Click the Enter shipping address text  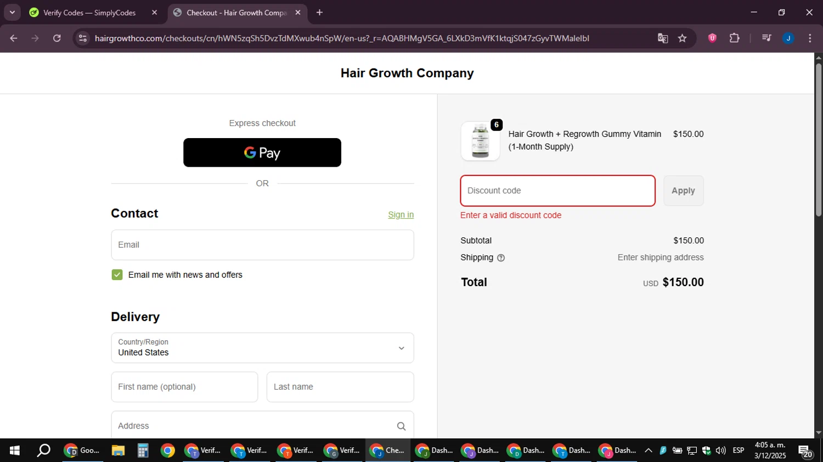[661, 258]
